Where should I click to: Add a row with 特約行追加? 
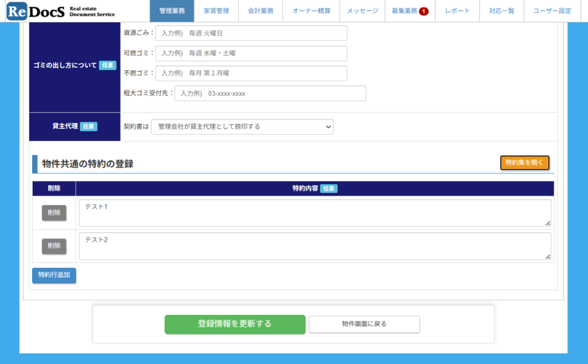(x=54, y=275)
